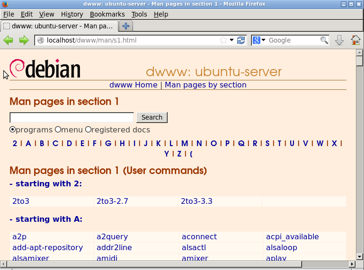Select the registered docs radio button
This screenshot has width=364, height=270.
[x=88, y=130]
